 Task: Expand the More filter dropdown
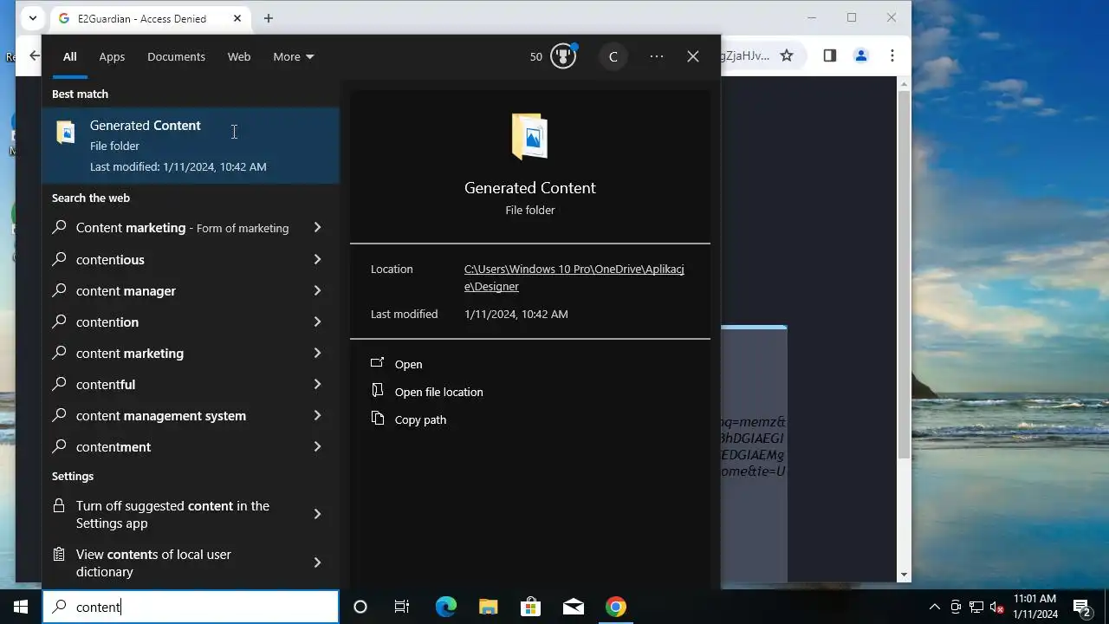pos(294,56)
